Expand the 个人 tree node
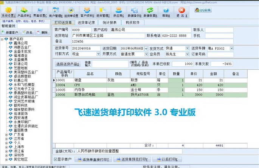Image resolution: width=259 pixels, height=168 pixels. (6, 143)
